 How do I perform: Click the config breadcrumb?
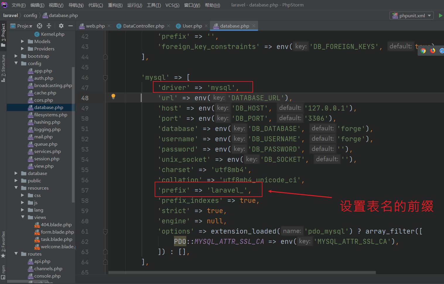30,15
